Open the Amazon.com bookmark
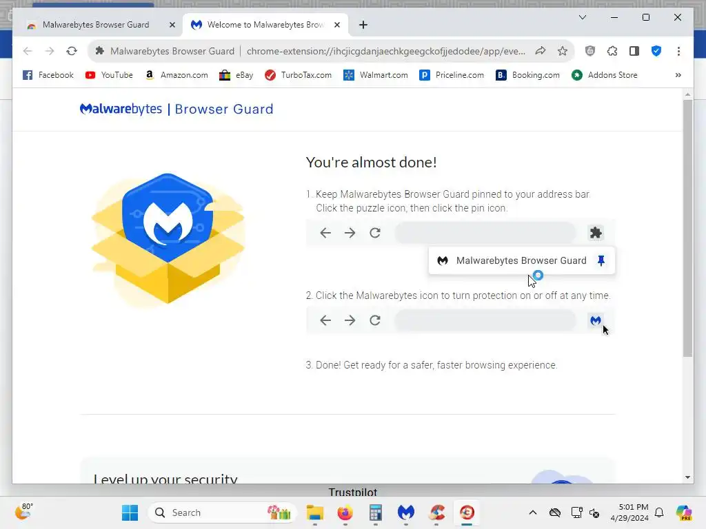This screenshot has height=529, width=706. (176, 75)
